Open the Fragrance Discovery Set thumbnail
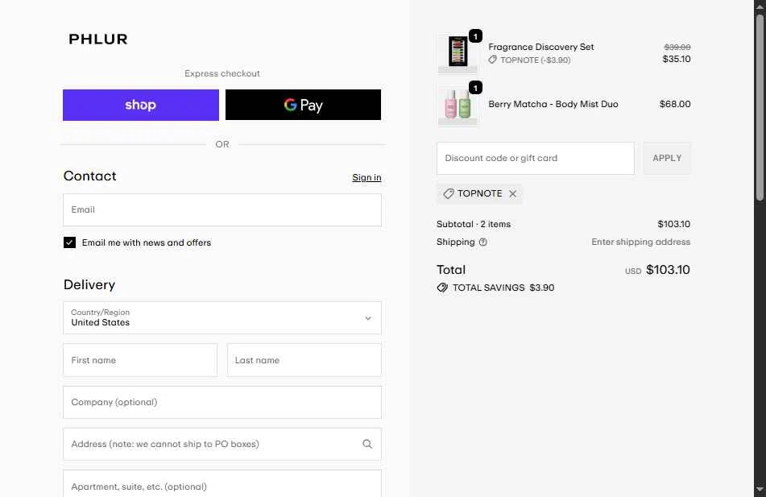 [x=458, y=53]
